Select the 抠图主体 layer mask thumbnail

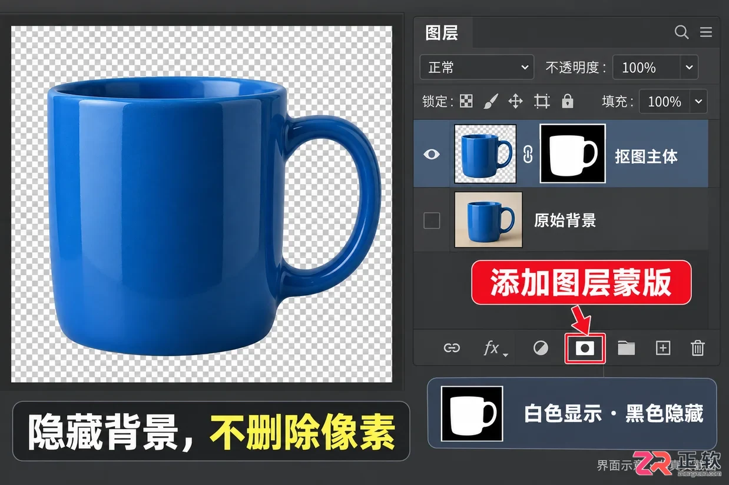click(x=573, y=154)
